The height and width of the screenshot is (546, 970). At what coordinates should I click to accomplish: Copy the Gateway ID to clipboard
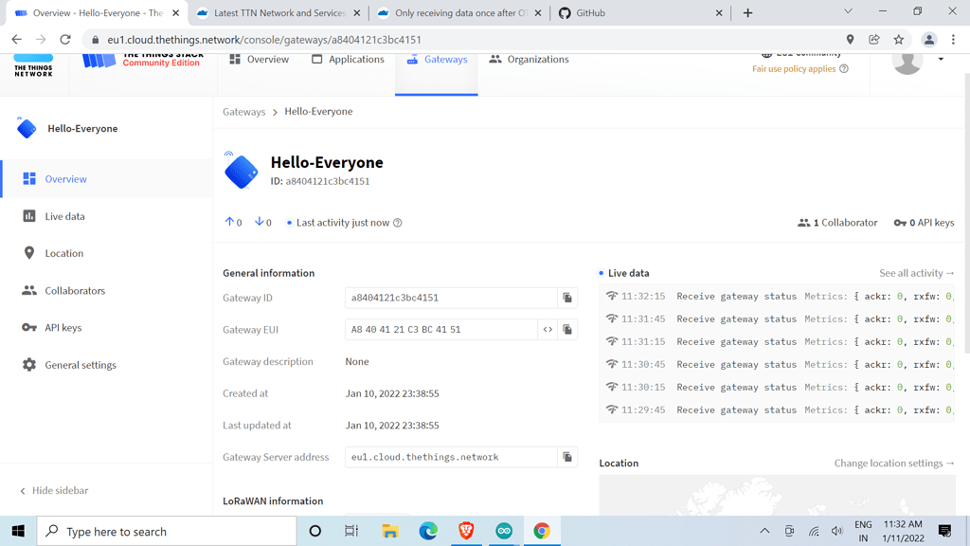pos(567,298)
